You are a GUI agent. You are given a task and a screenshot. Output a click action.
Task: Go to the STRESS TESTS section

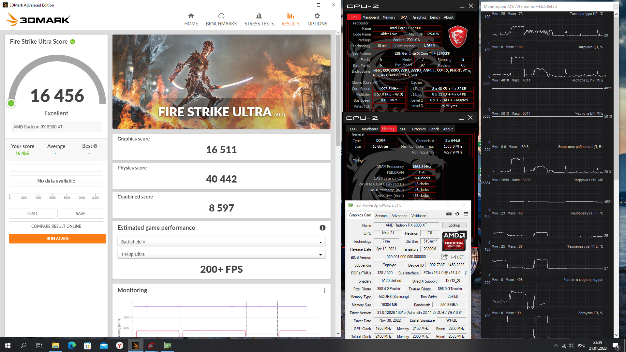[x=259, y=20]
